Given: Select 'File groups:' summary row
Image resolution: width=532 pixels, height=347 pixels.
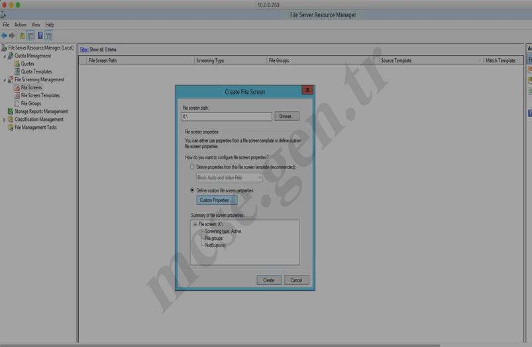Looking at the screenshot, I should coord(214,239).
